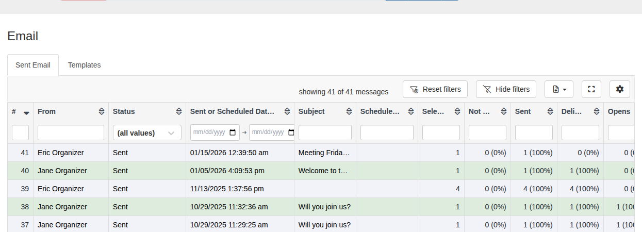The height and width of the screenshot is (232, 642).
Task: Sort the From column
Action: click(102, 111)
